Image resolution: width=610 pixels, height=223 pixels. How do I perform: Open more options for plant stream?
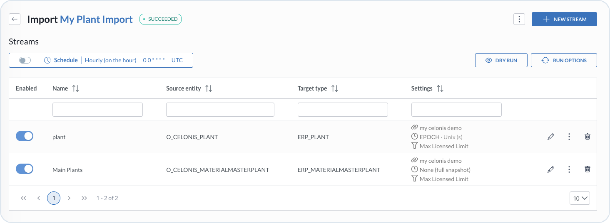click(x=569, y=137)
